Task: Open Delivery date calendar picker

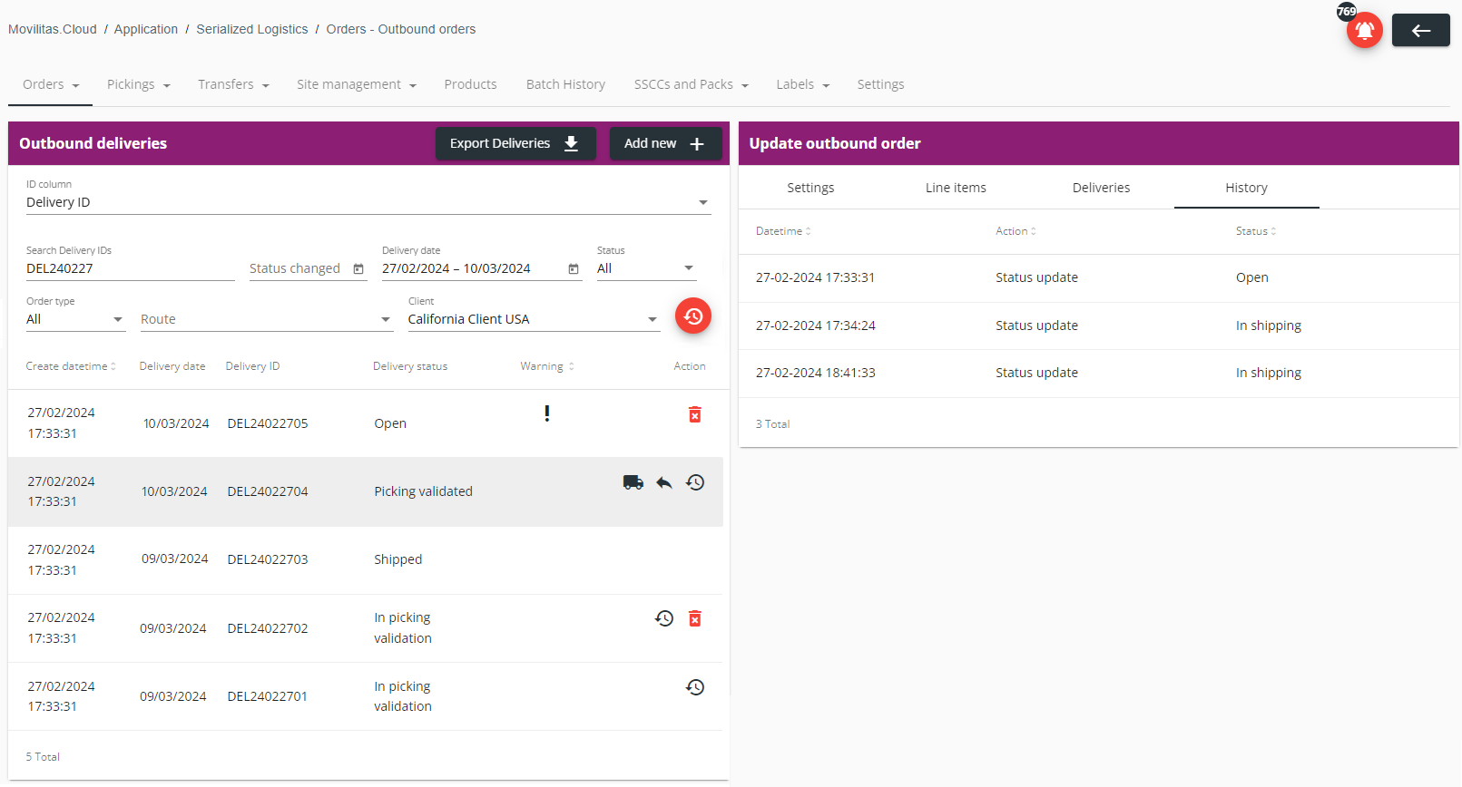Action: (x=574, y=269)
